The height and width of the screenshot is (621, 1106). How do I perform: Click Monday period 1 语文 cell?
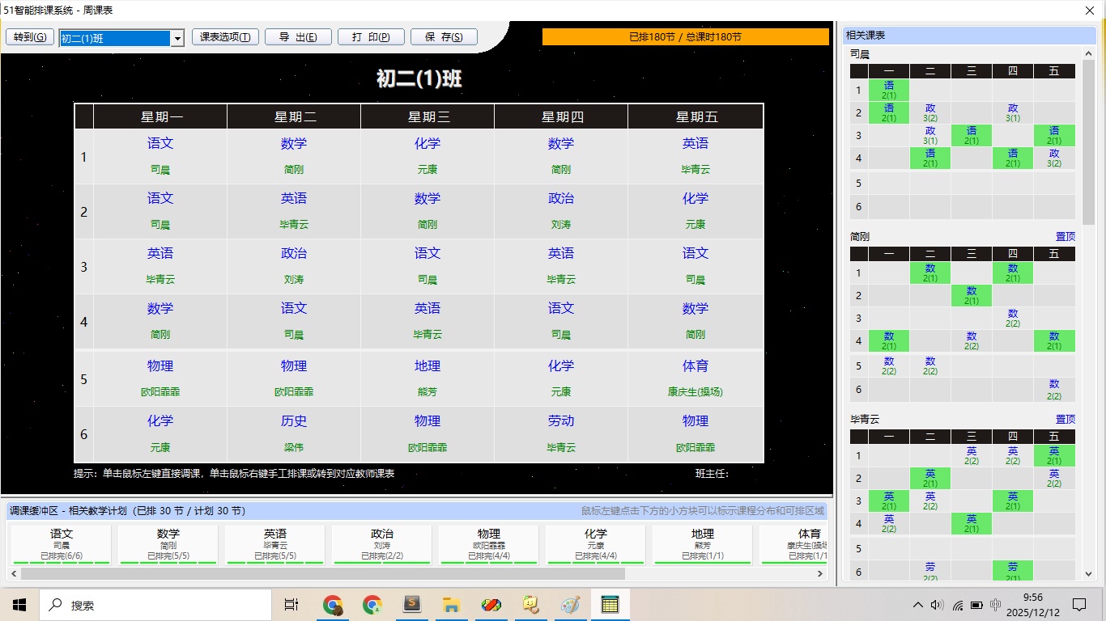[160, 155]
